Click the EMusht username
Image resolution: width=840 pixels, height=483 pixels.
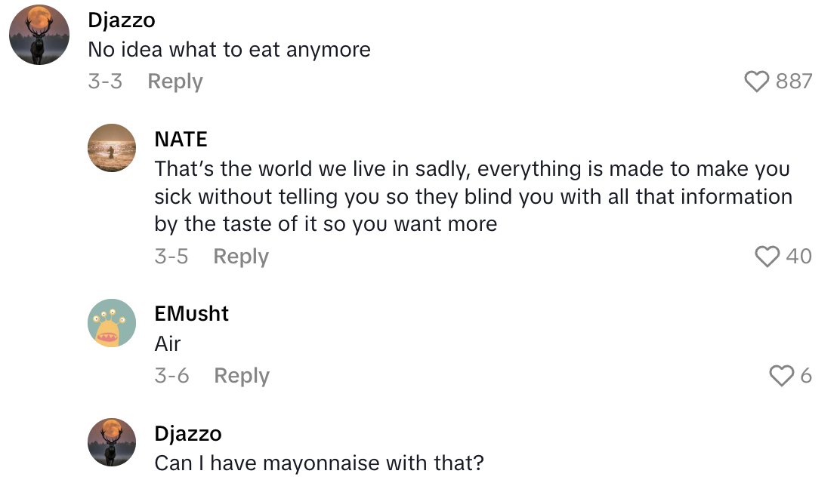[191, 313]
